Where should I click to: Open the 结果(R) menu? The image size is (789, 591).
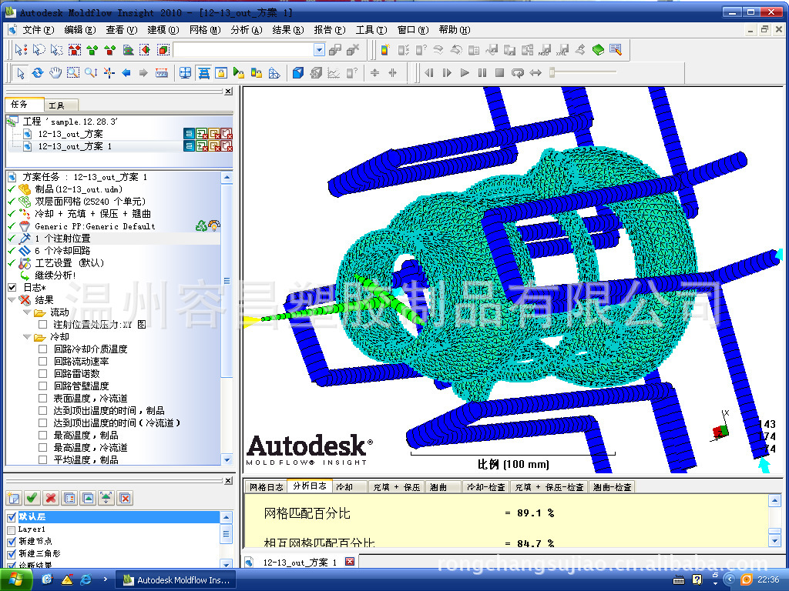coord(288,30)
